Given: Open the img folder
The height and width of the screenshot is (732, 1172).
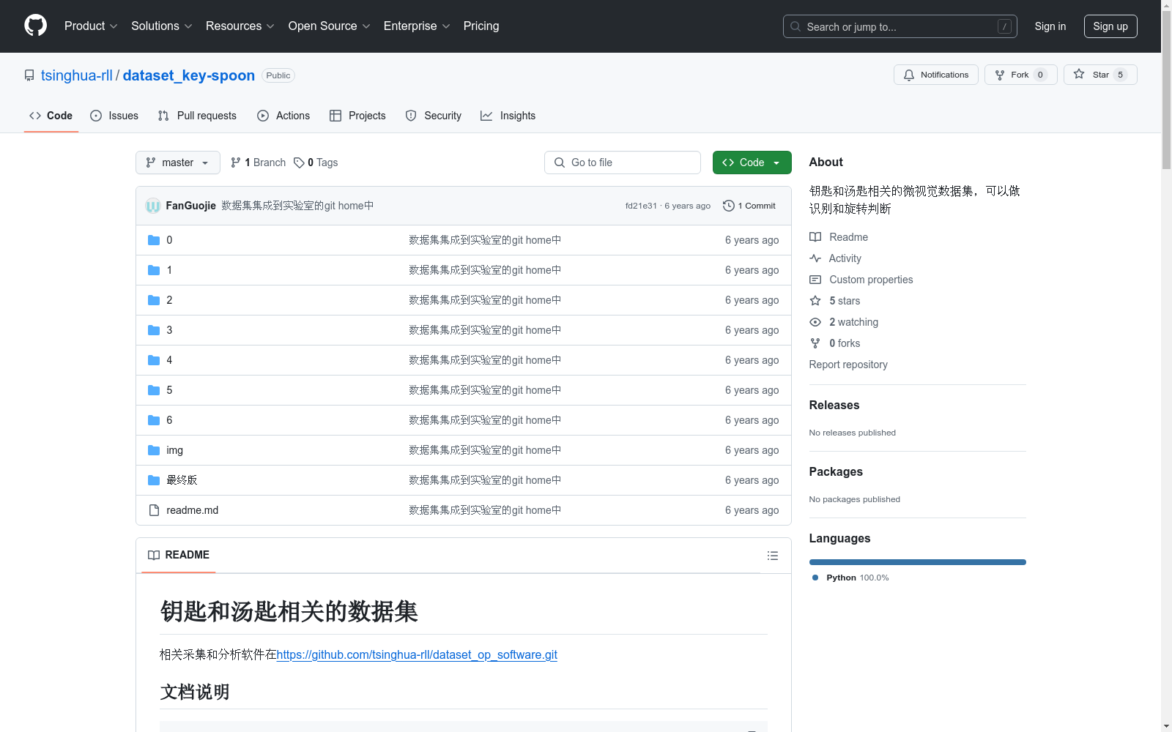Looking at the screenshot, I should [x=175, y=450].
